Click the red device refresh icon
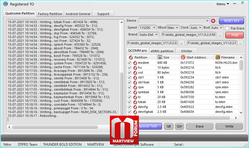Image resolution: width=249 pixels, height=148 pixels. point(213,21)
